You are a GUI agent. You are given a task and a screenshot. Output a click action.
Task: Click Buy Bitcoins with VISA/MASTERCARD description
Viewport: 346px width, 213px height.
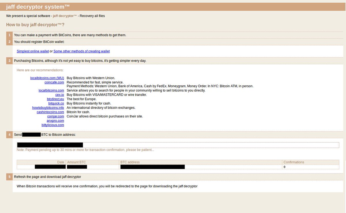[107, 95]
